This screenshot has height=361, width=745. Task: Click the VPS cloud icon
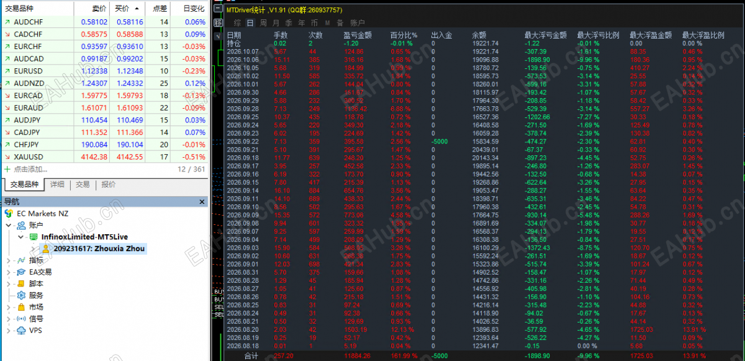[x=22, y=331]
